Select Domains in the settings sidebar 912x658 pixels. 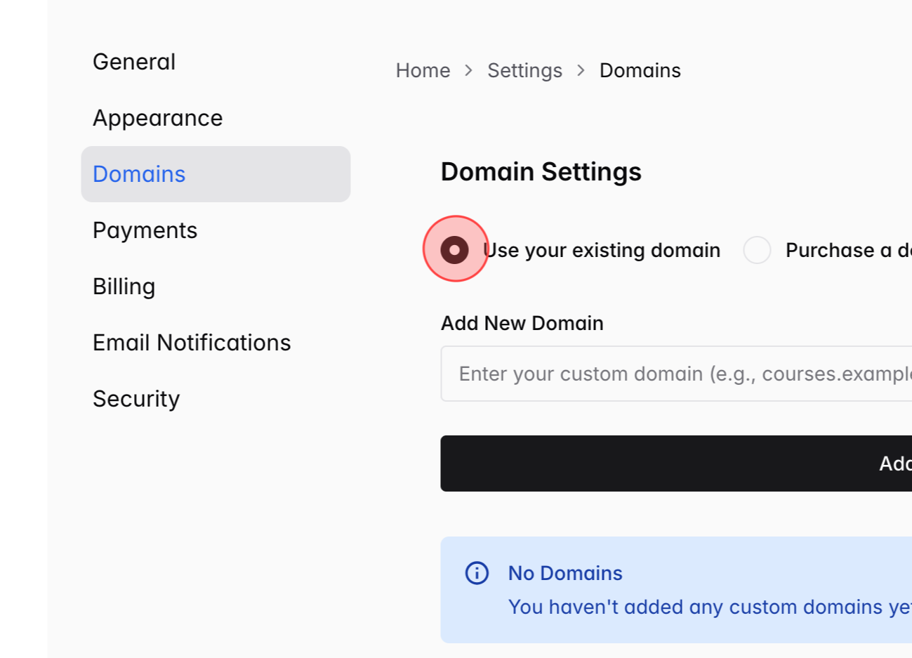point(139,174)
